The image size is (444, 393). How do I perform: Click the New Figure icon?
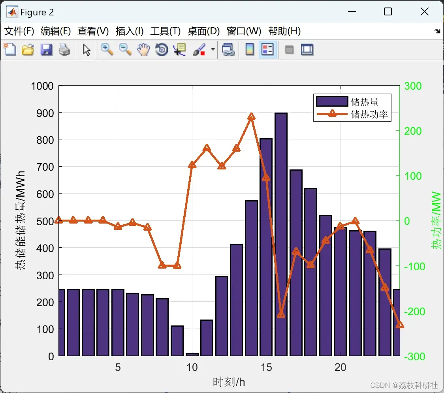click(10, 49)
